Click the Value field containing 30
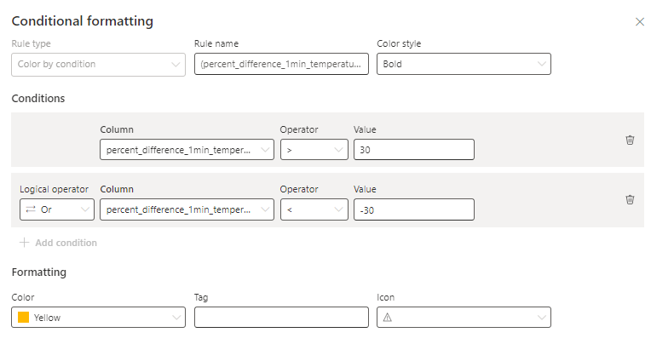The image size is (651, 344). [x=414, y=150]
